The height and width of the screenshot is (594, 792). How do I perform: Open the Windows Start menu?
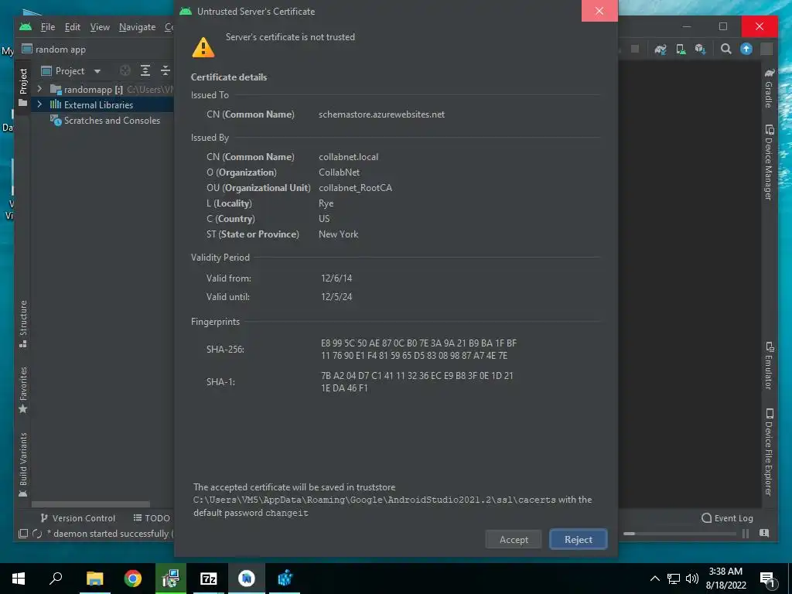coord(19,579)
